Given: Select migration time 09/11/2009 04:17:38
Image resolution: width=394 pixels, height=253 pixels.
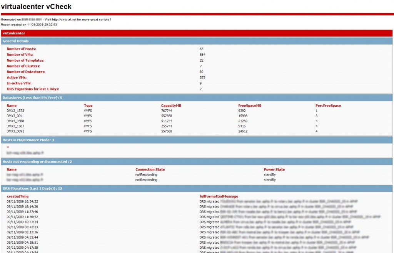Looking at the screenshot, I should (22, 248).
